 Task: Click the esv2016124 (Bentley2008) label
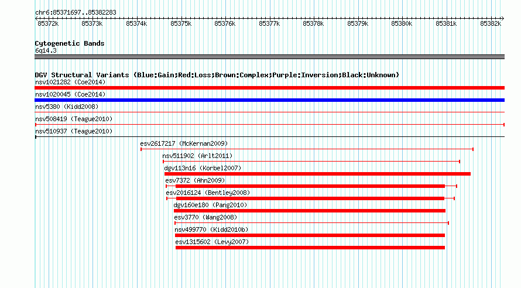click(208, 193)
